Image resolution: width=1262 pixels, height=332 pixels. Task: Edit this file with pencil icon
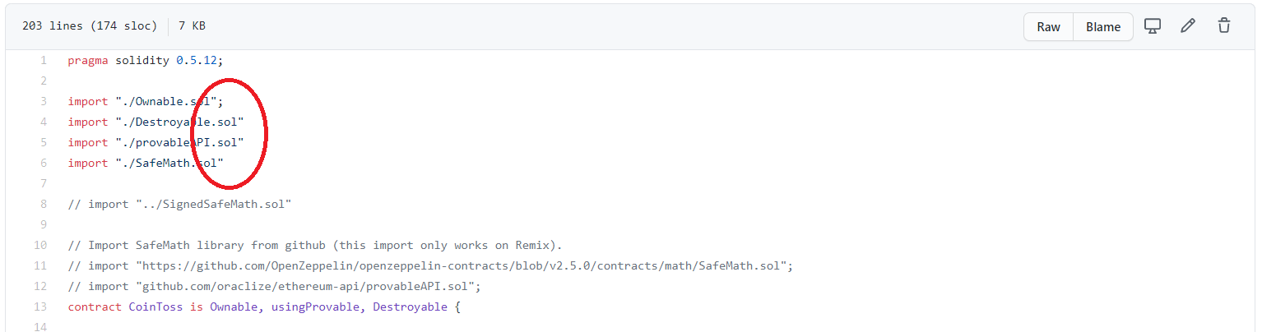(1188, 26)
